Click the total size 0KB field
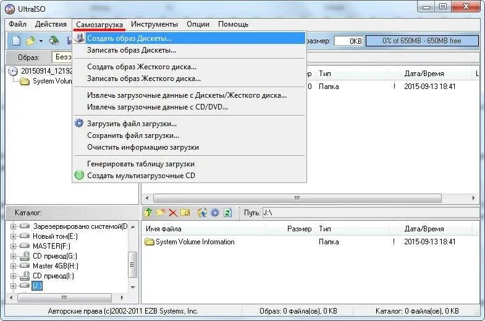This screenshot has width=485, height=321. (x=348, y=41)
